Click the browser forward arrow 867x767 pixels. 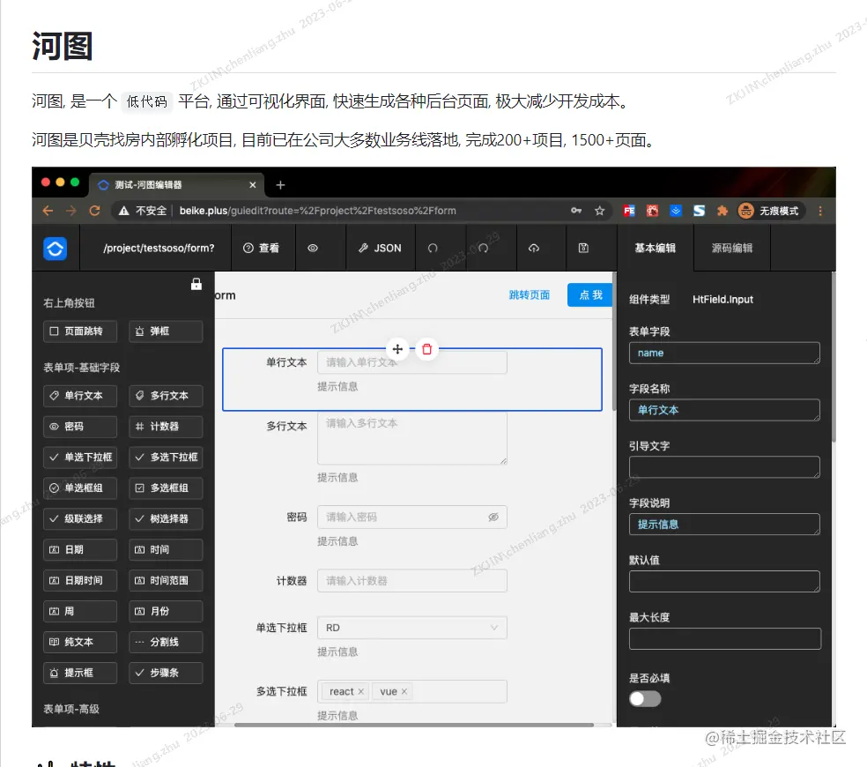(71, 211)
